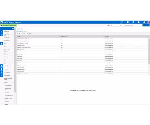Open the help question mark icon

click(139, 22)
